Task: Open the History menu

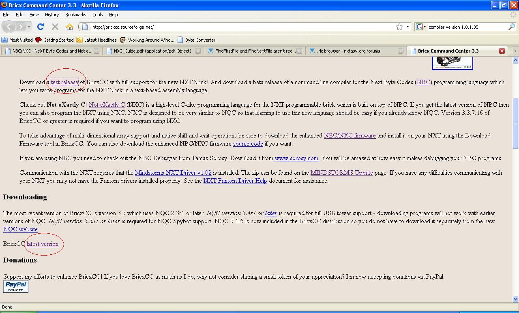Action: (x=52, y=15)
